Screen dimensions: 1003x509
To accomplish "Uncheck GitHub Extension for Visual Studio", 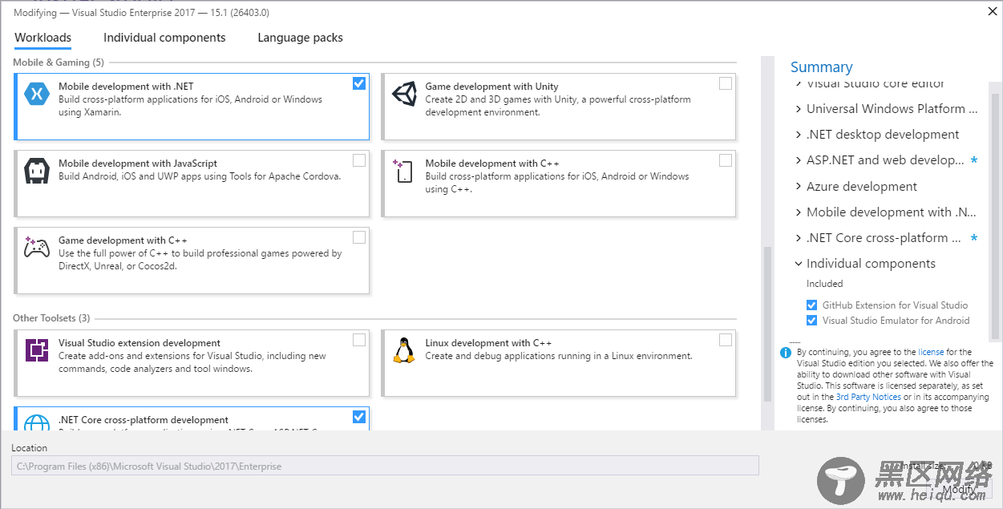I will 812,305.
